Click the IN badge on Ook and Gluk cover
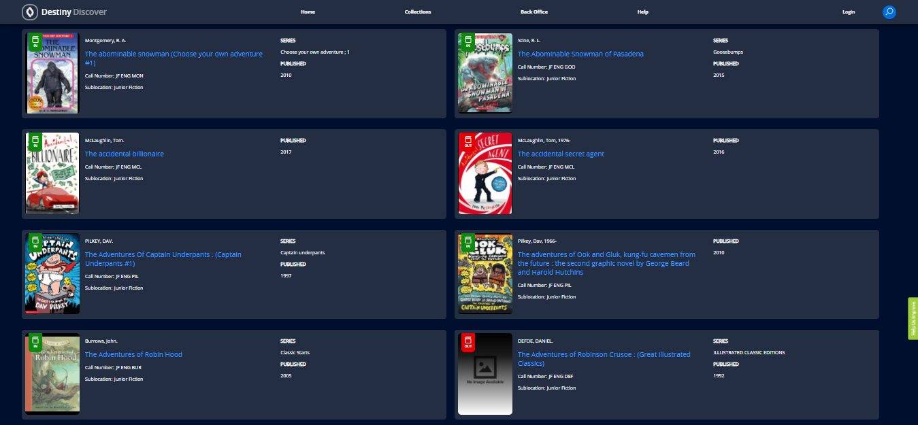Image resolution: width=918 pixels, height=425 pixels. point(468,242)
